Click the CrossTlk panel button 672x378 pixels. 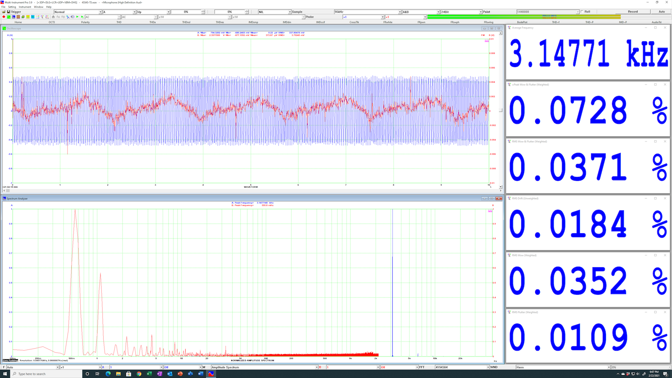pyautogui.click(x=354, y=22)
